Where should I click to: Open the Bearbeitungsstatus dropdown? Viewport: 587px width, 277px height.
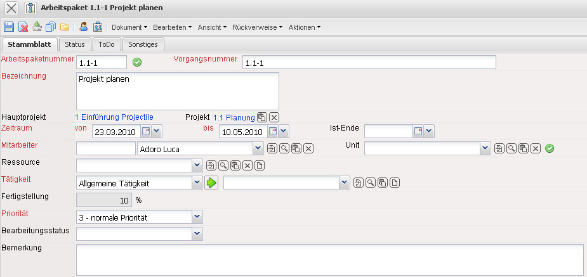pyautogui.click(x=197, y=235)
